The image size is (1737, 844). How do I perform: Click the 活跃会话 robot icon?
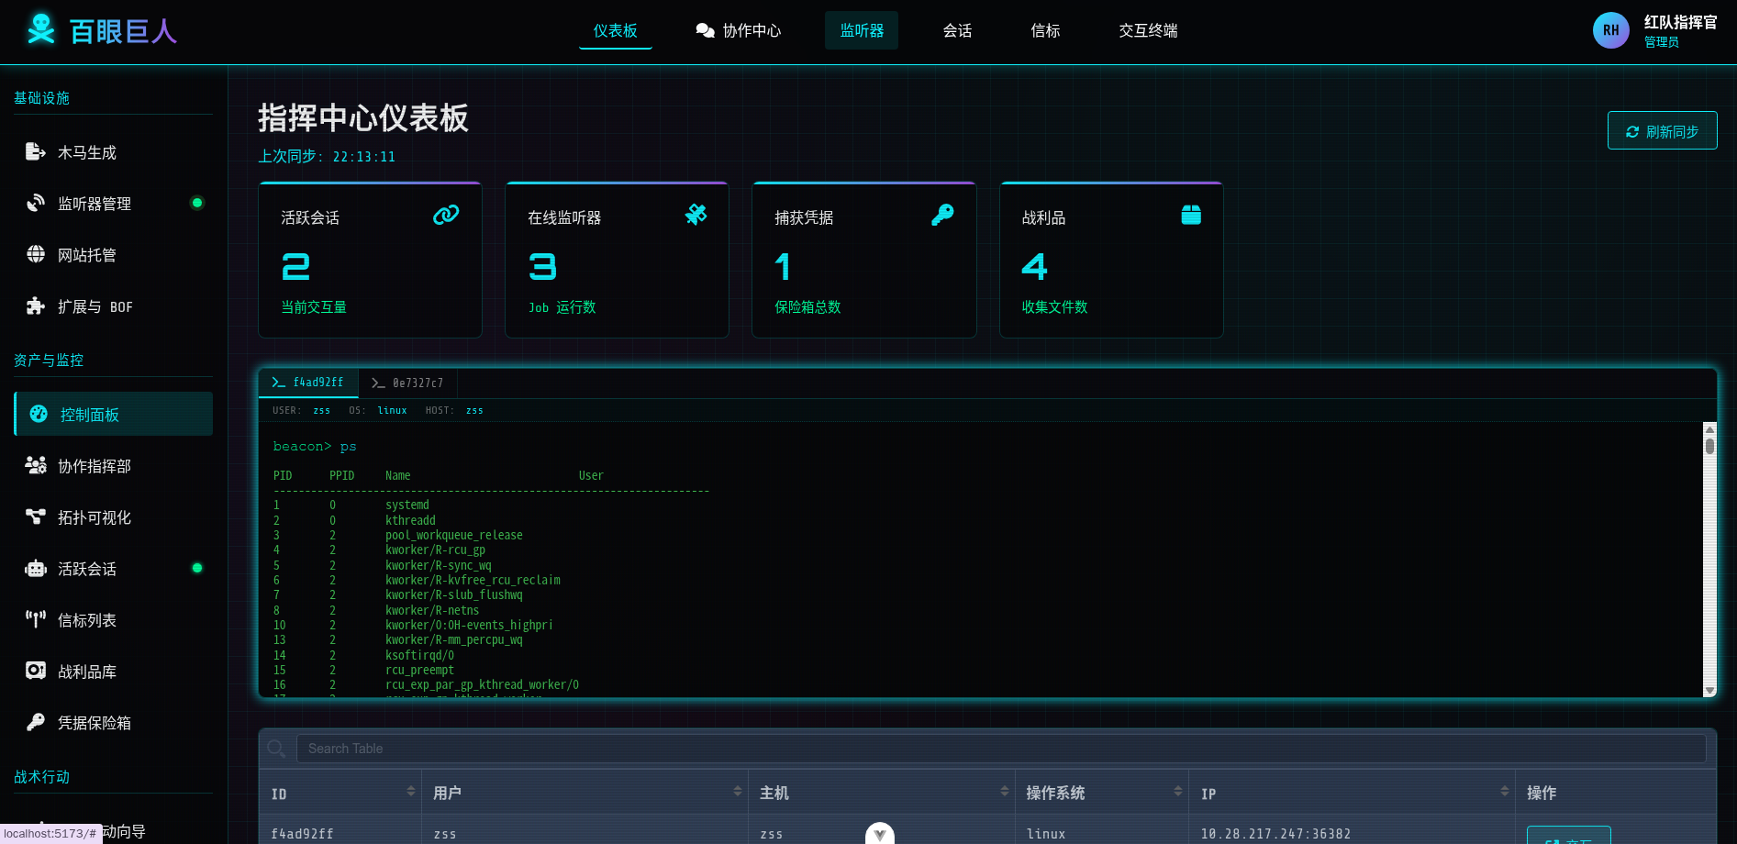(x=36, y=569)
